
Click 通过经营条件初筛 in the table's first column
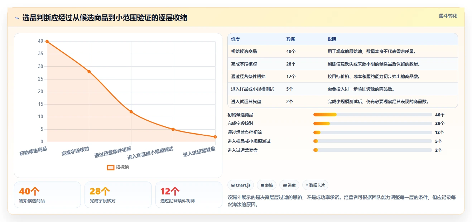click(x=248, y=77)
